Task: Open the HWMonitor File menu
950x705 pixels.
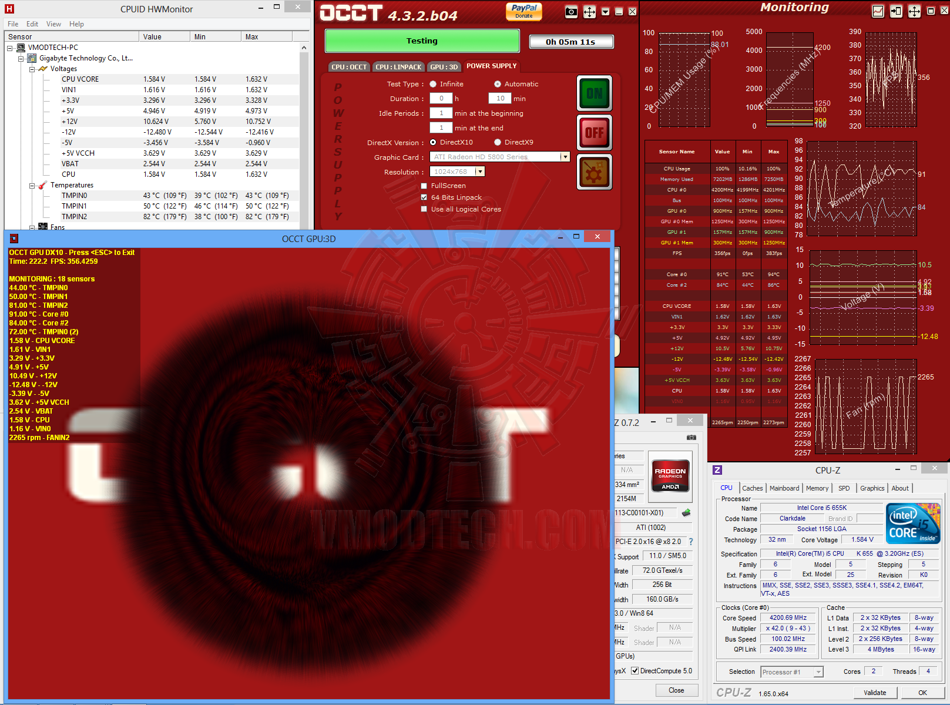Action: pyautogui.click(x=13, y=24)
